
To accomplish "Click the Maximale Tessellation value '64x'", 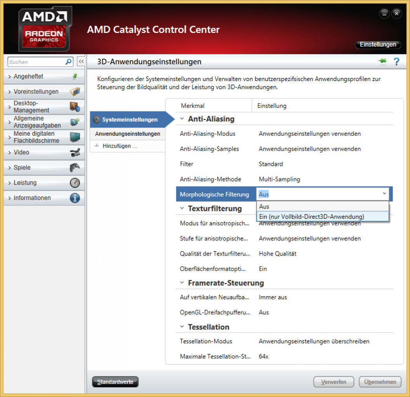I will tap(263, 357).
